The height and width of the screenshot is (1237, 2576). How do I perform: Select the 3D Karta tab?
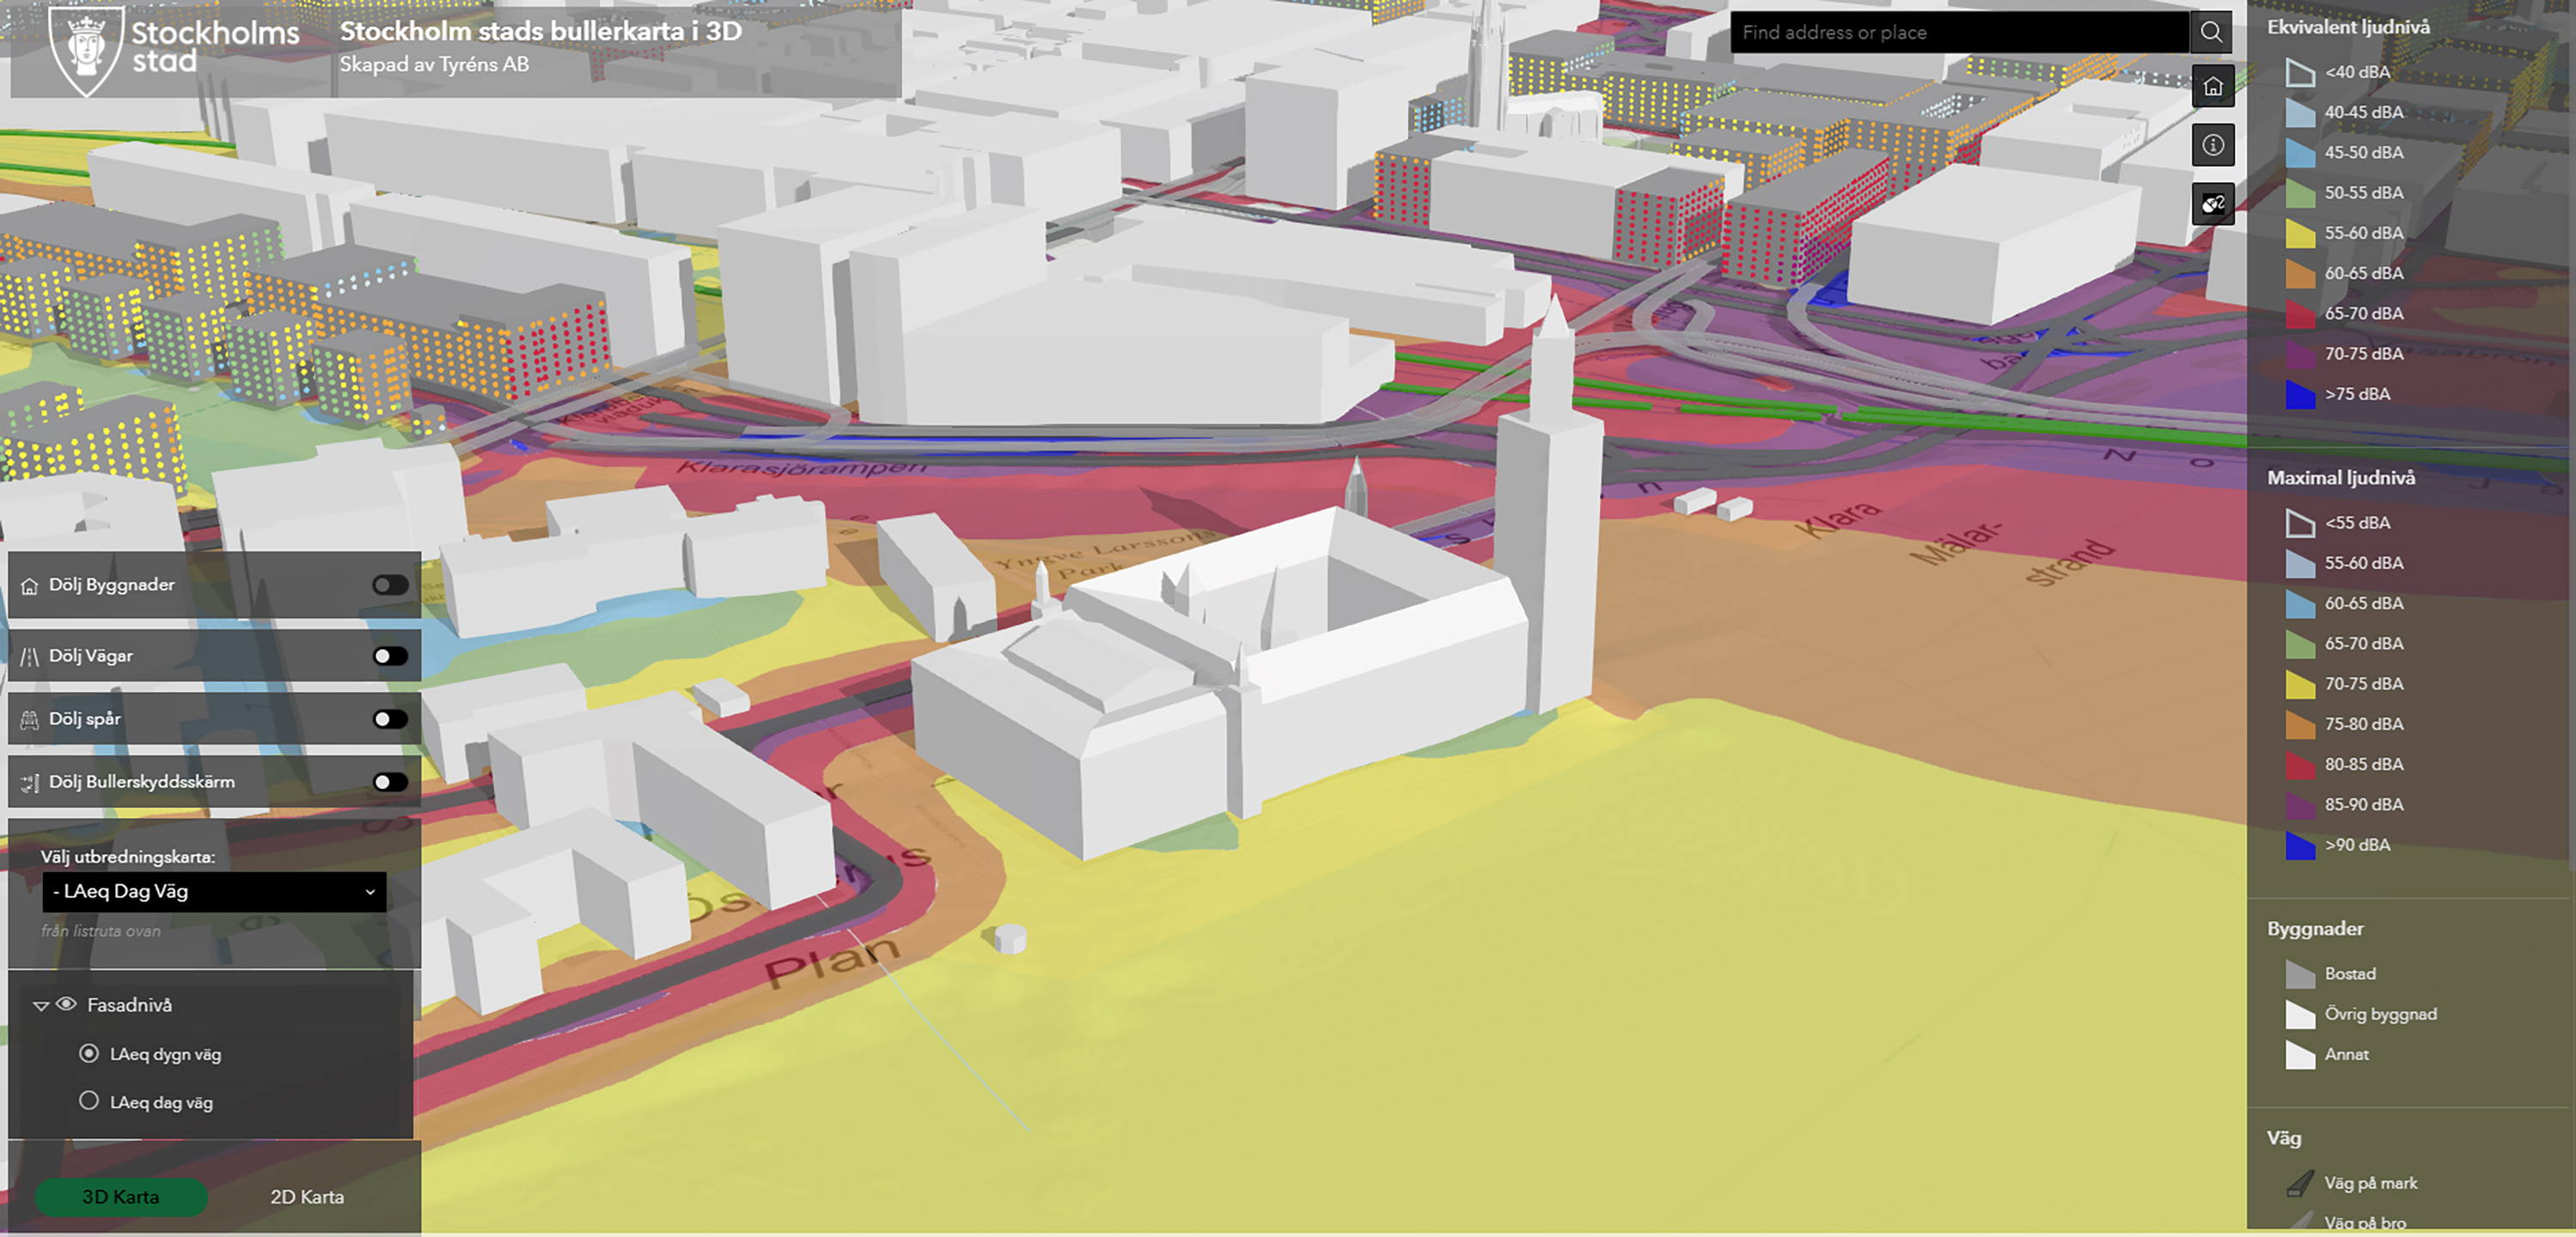coord(121,1196)
